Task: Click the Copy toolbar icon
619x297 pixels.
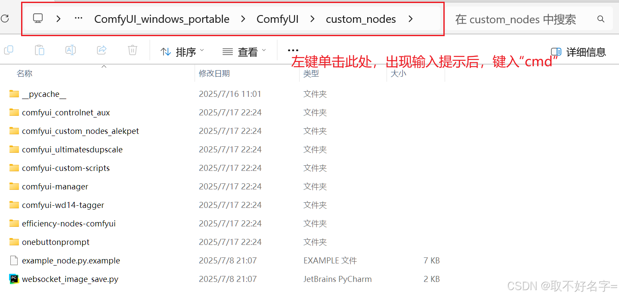Action: 9,50
